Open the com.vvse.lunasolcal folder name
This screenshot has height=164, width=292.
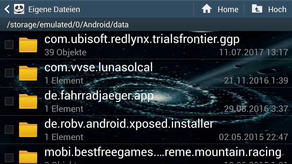(98, 67)
